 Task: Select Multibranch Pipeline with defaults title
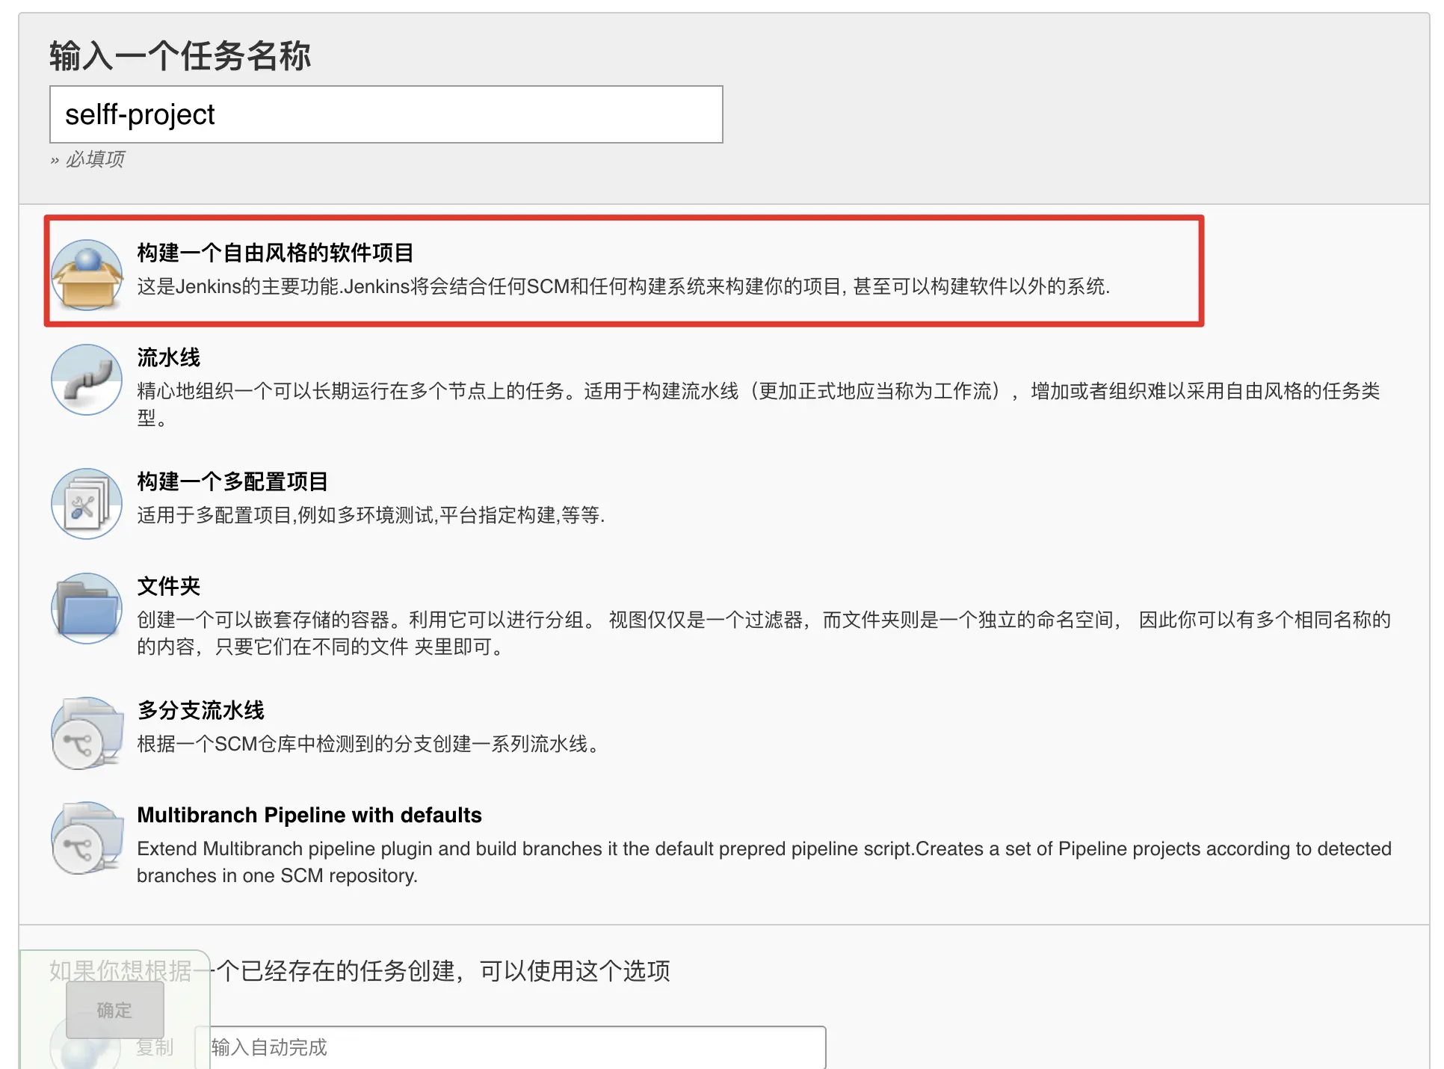click(309, 815)
